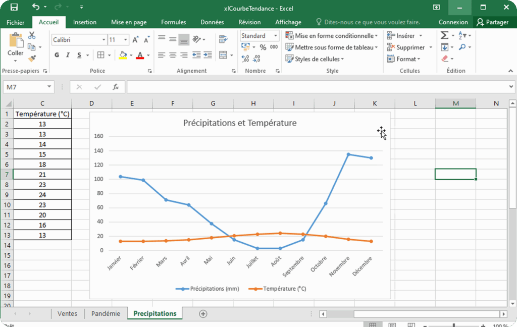
Task: Open the undo history dropdown arrow
Action: tap(45, 7)
